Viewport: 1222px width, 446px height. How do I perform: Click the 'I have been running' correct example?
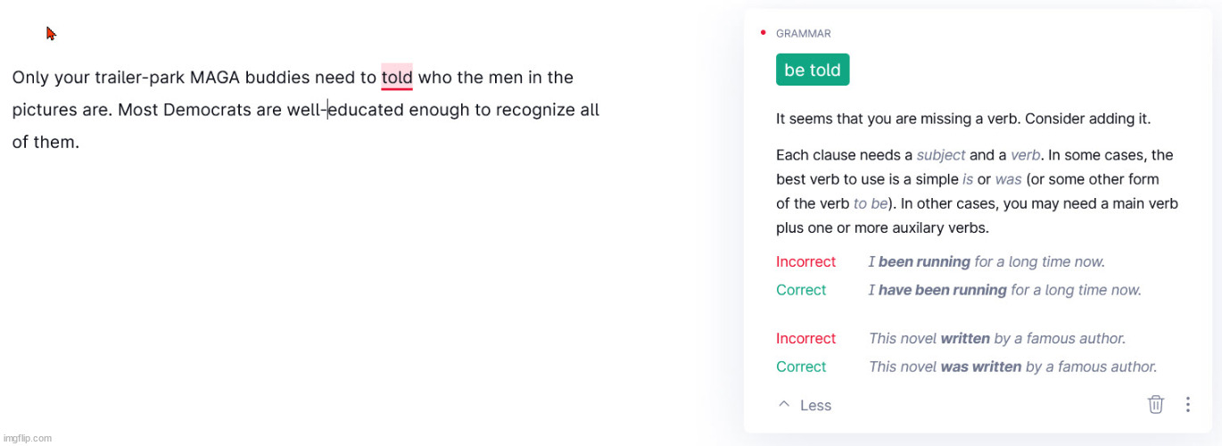1005,290
